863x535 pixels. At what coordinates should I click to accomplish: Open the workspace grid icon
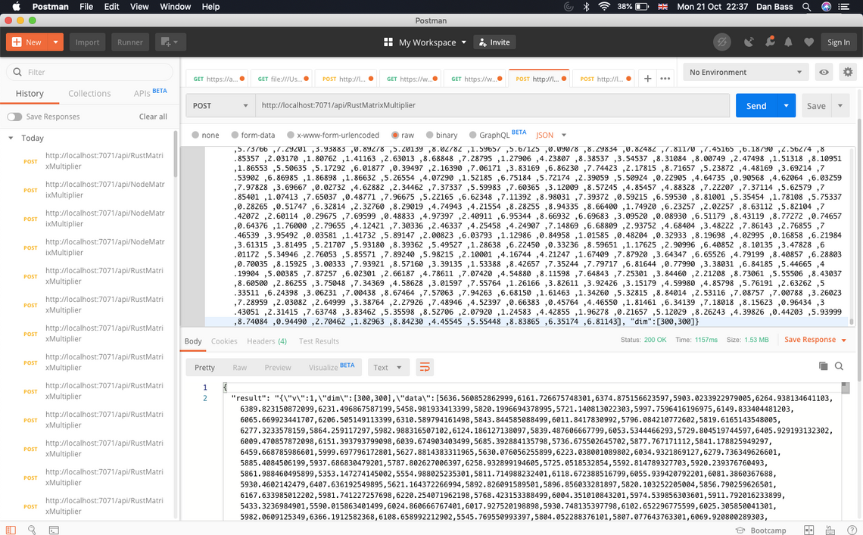pos(388,42)
